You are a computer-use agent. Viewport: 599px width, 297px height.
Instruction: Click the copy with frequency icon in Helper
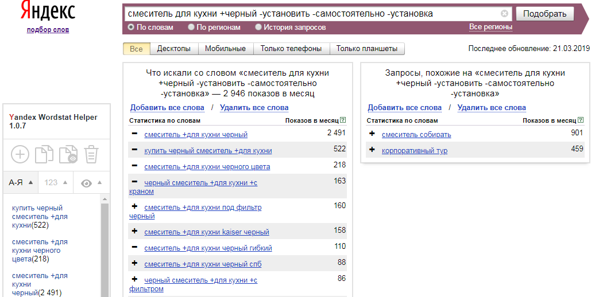(68, 154)
